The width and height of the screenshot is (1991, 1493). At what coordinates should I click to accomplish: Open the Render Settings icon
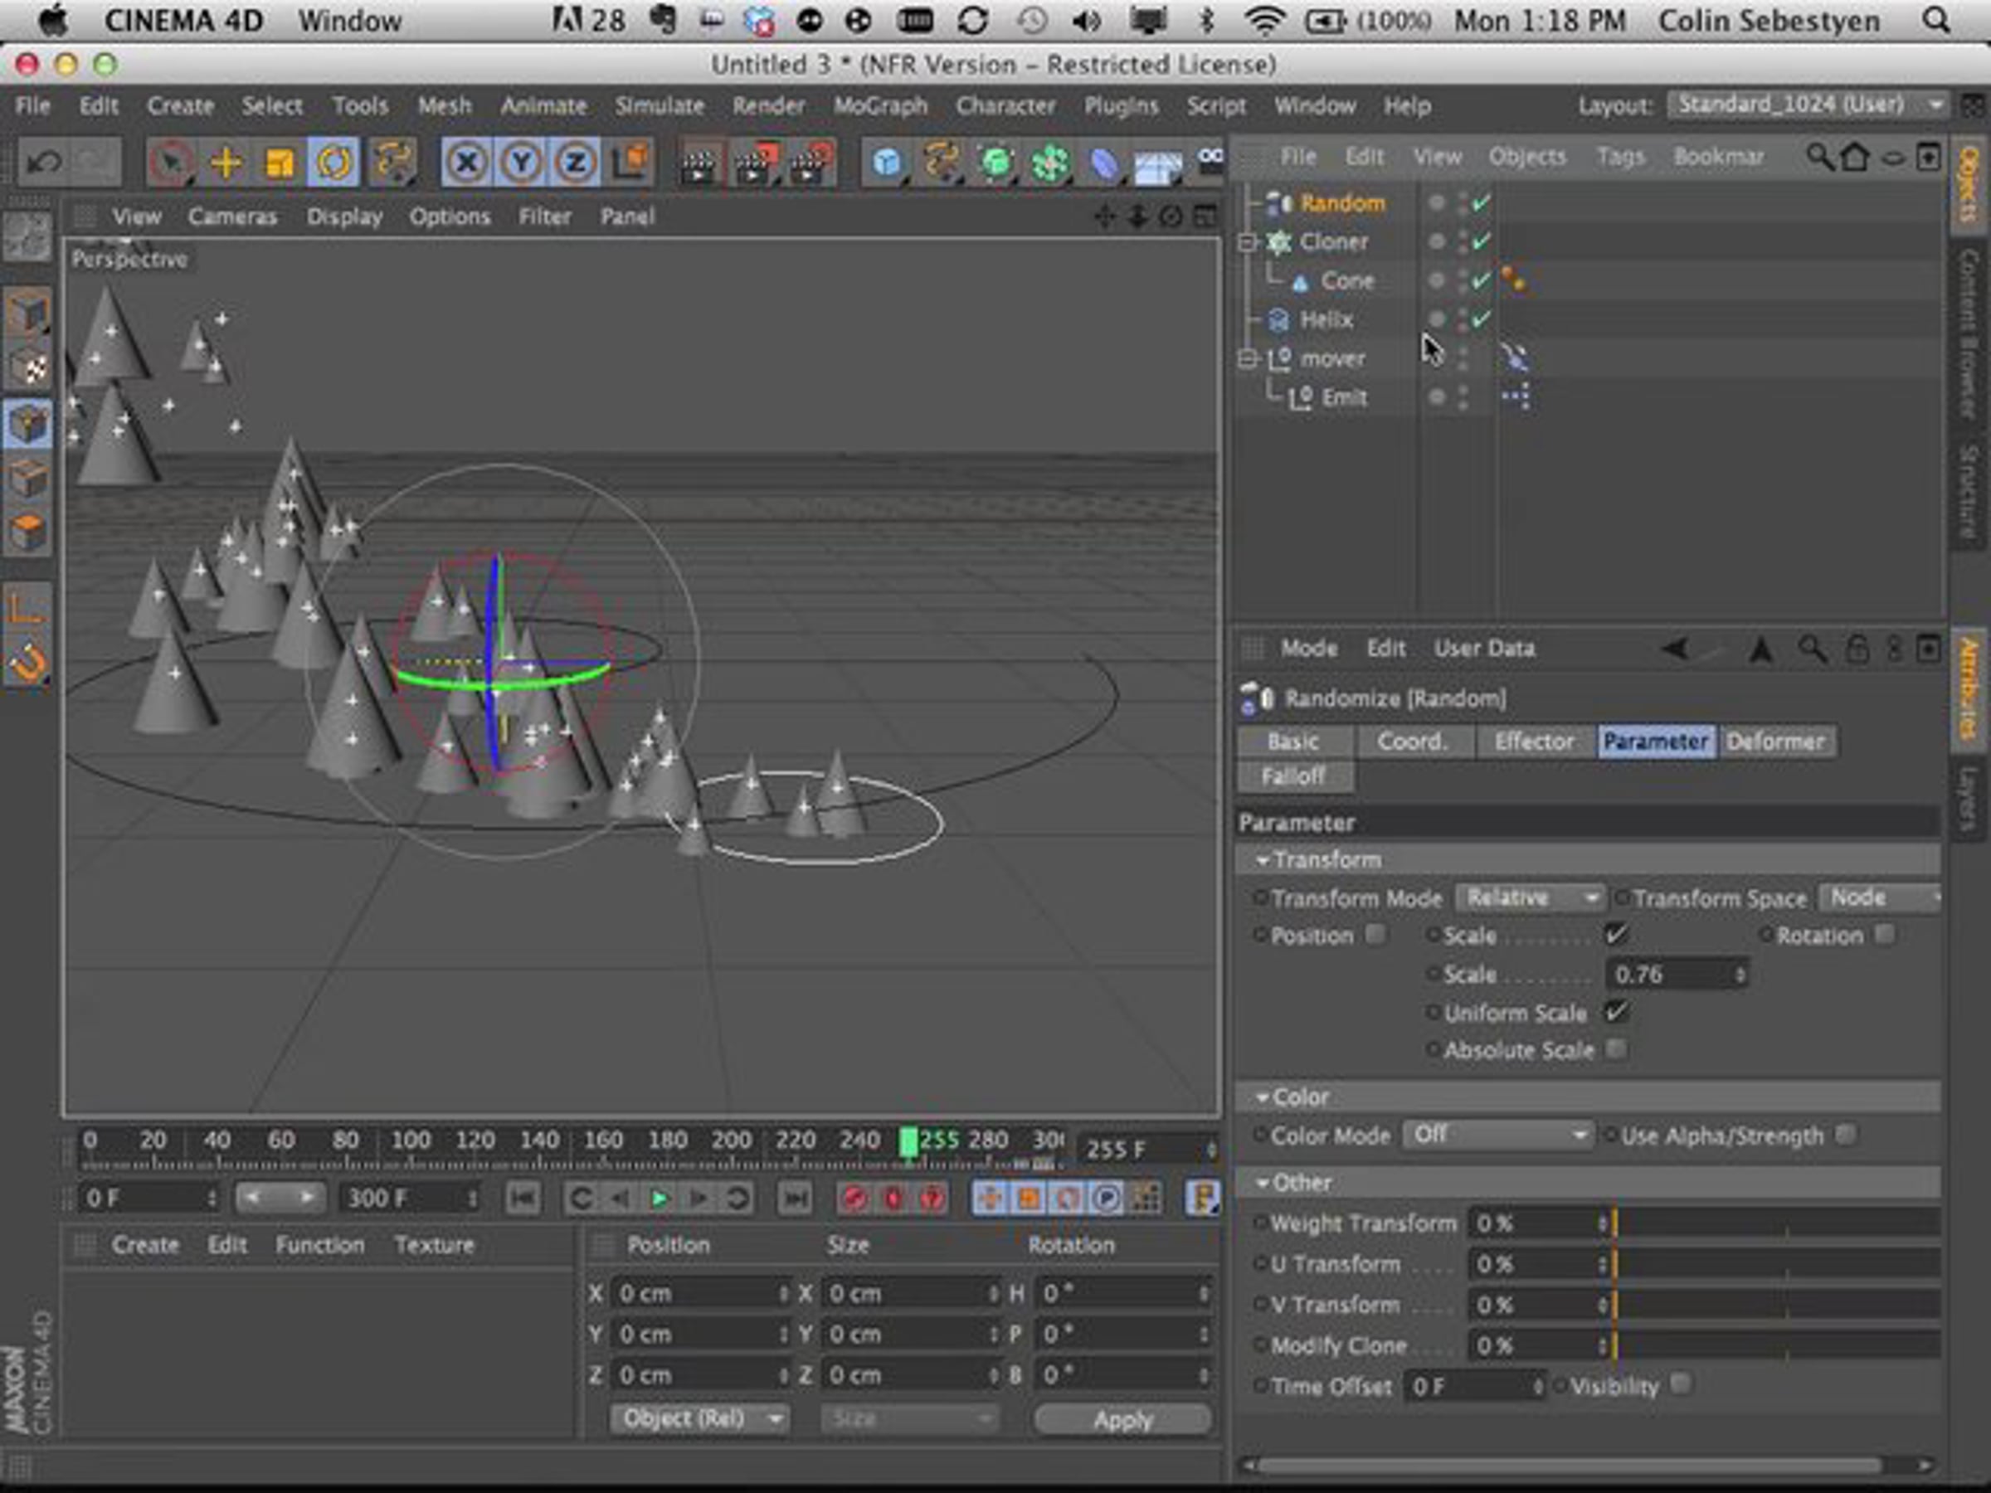click(x=811, y=163)
